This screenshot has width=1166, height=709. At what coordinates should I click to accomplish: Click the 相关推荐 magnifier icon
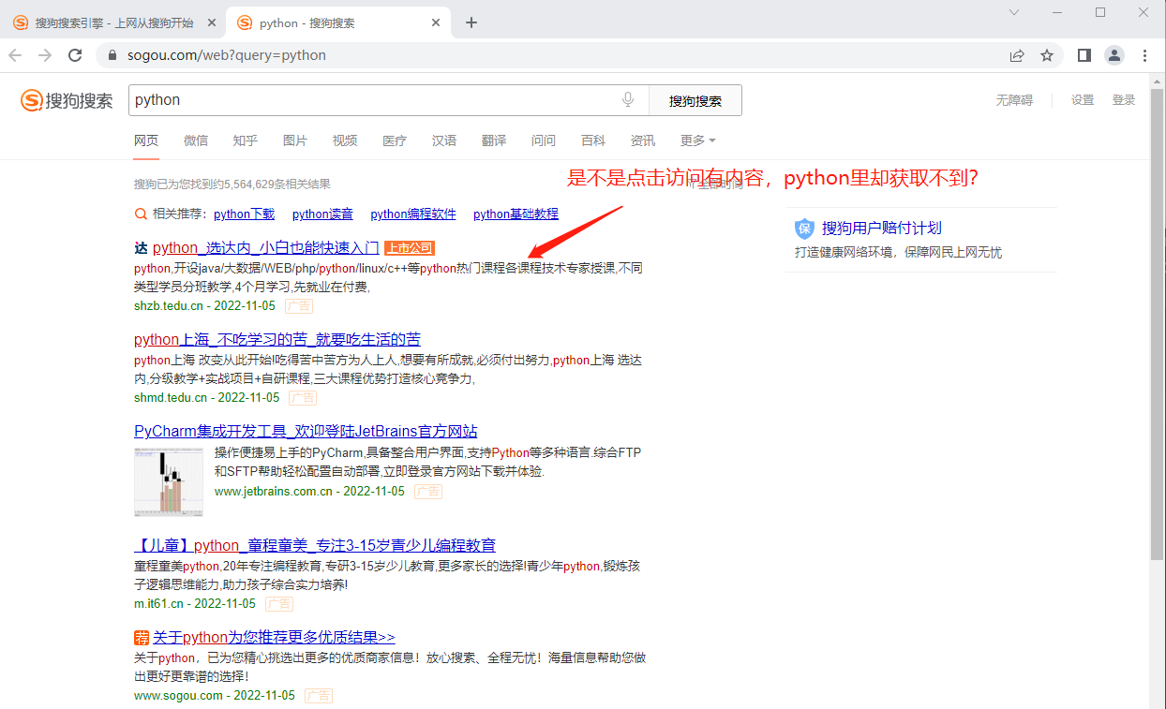point(141,214)
